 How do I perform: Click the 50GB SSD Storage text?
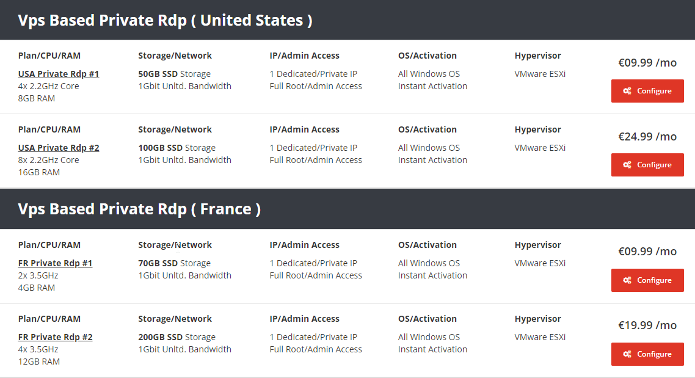tap(174, 74)
